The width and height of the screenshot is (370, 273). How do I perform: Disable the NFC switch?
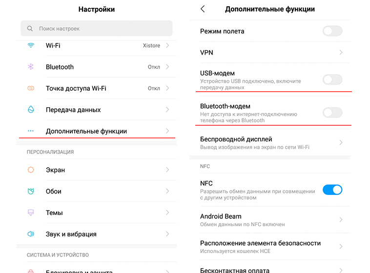tap(332, 190)
